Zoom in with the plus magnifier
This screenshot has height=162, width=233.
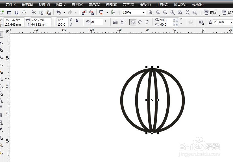click(151, 12)
